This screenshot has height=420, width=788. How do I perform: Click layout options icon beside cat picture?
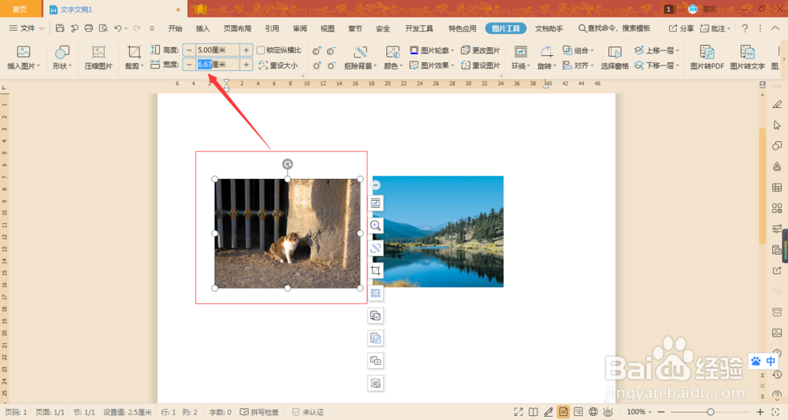coord(375,203)
